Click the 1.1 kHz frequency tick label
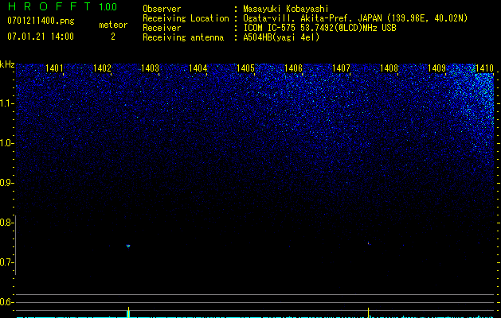 (6, 103)
